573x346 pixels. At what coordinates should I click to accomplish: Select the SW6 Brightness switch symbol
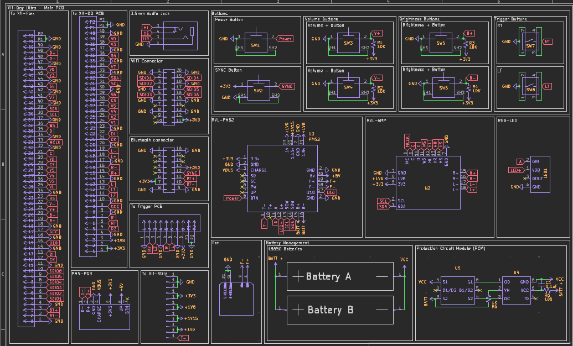[x=443, y=87]
